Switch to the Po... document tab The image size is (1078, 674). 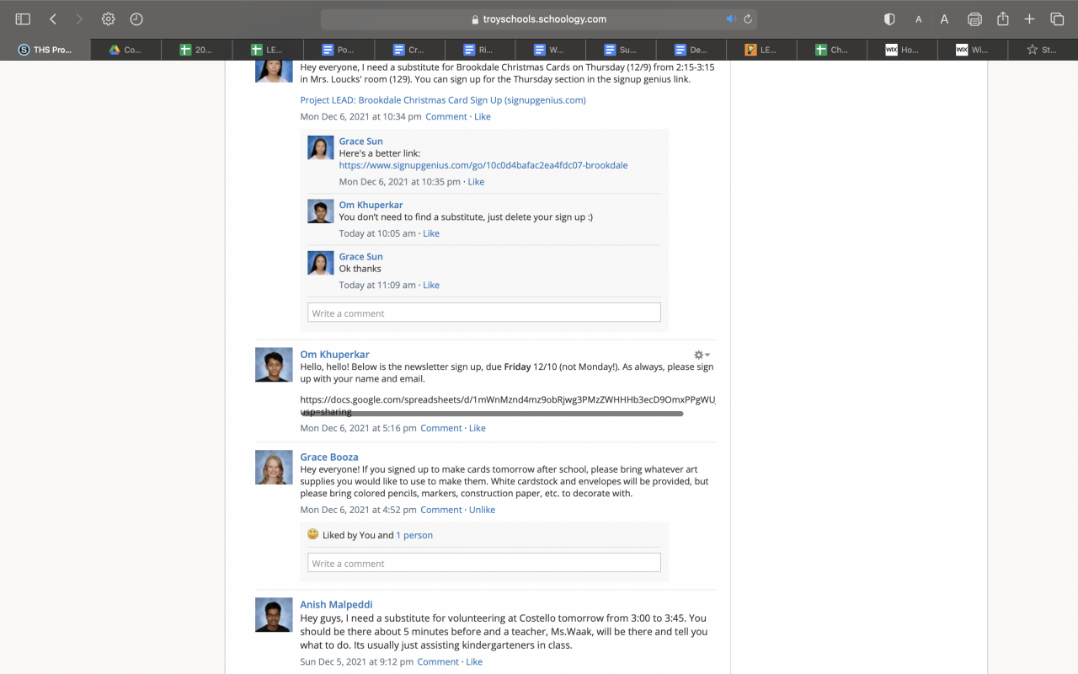338,50
